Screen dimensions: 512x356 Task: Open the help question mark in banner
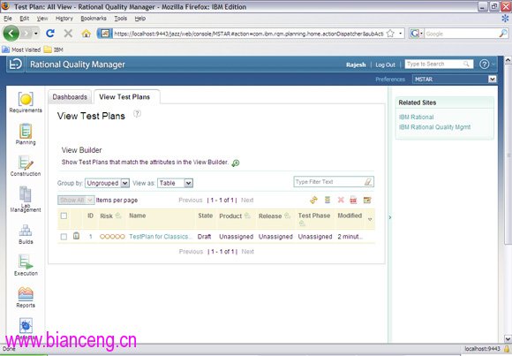[484, 64]
